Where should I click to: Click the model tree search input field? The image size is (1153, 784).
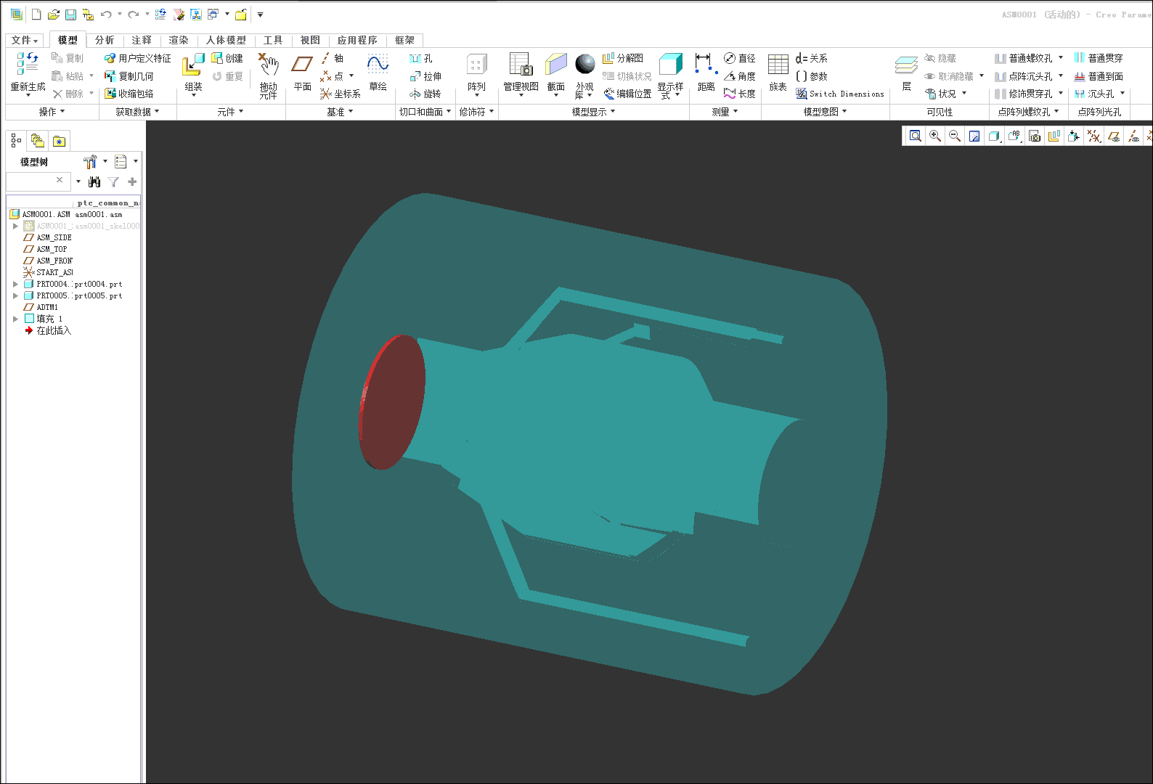click(30, 181)
